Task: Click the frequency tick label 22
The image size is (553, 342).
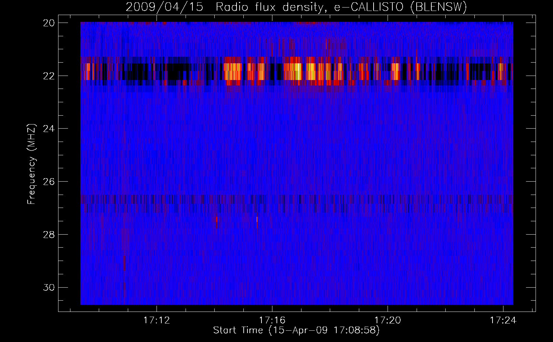Action: tap(49, 76)
